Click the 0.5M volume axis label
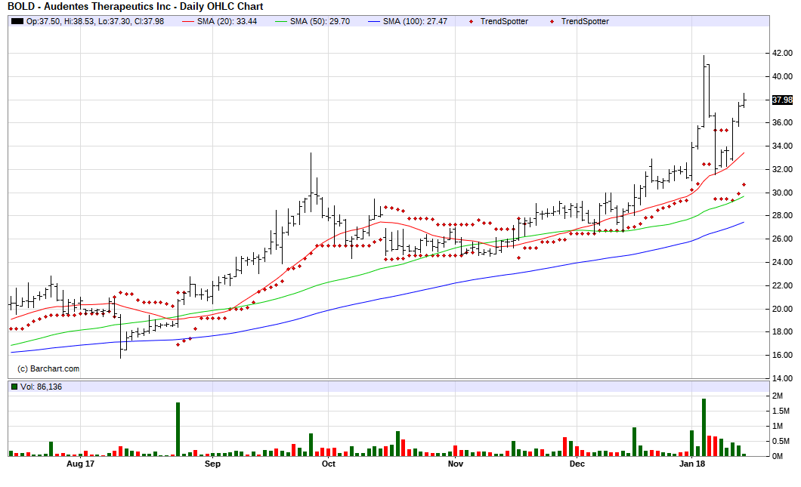Viewport: 801px width, 487px height. (781, 441)
